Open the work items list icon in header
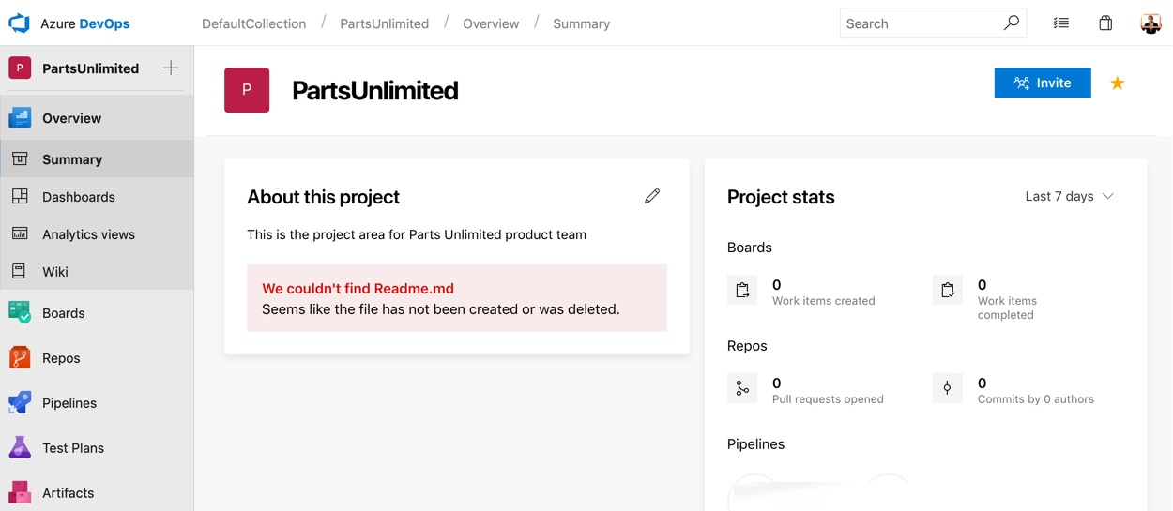1173x511 pixels. point(1061,23)
